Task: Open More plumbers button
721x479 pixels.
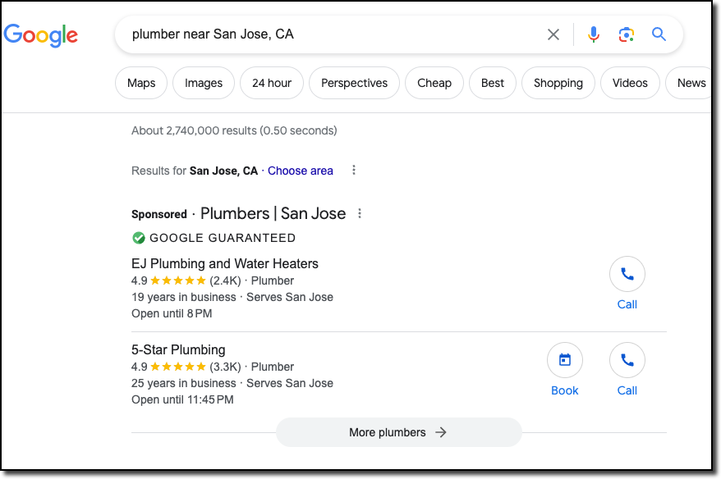Action: pyautogui.click(x=398, y=432)
